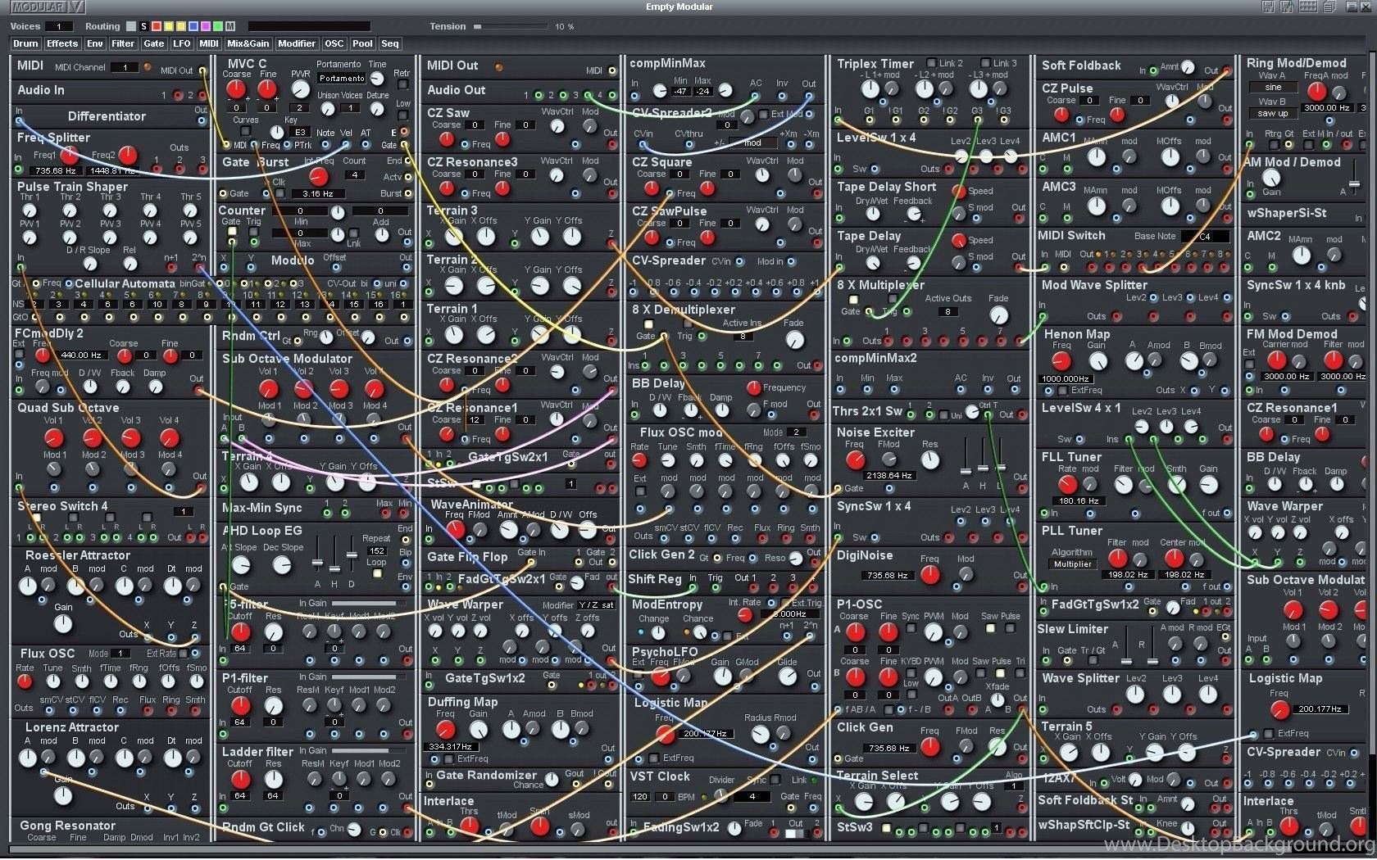Click the keyboard grid icon in title bar

click(x=1309, y=7)
